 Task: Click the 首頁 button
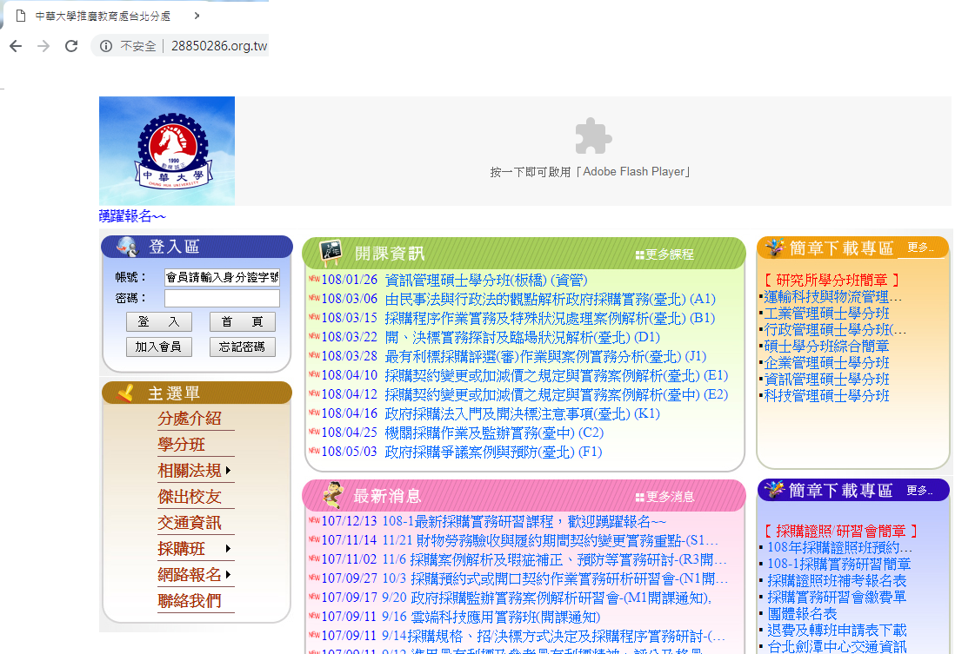click(243, 322)
